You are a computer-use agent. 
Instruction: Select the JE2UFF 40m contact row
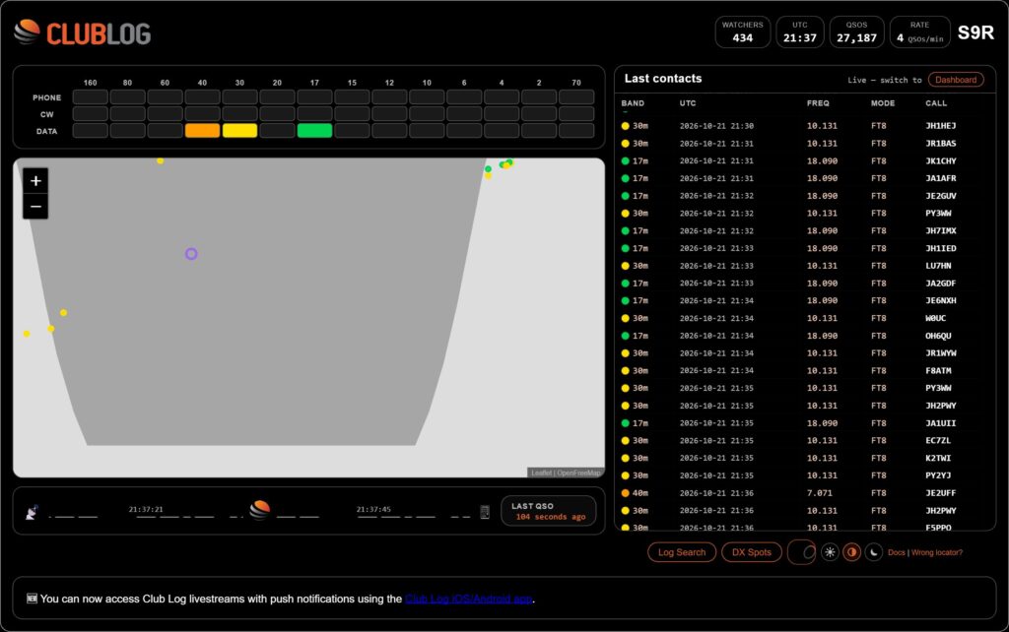coord(804,493)
